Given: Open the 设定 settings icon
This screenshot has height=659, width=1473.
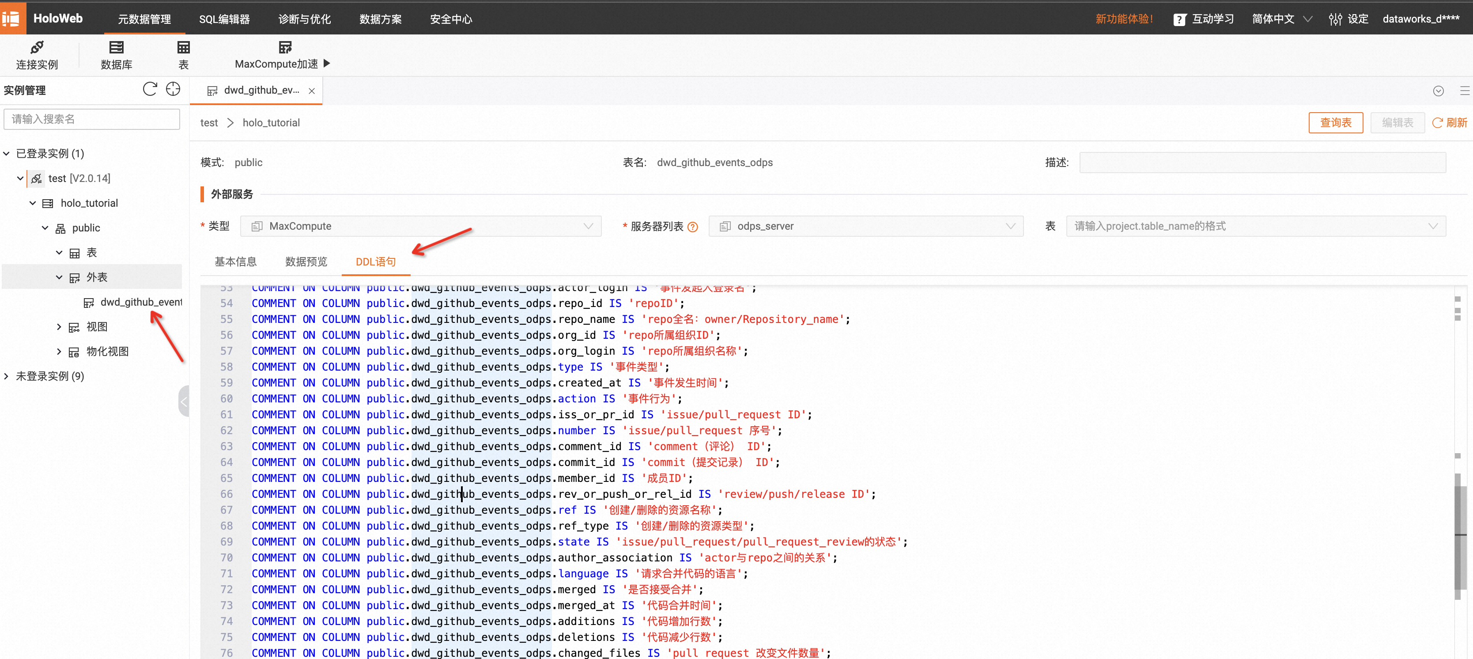Looking at the screenshot, I should 1335,19.
